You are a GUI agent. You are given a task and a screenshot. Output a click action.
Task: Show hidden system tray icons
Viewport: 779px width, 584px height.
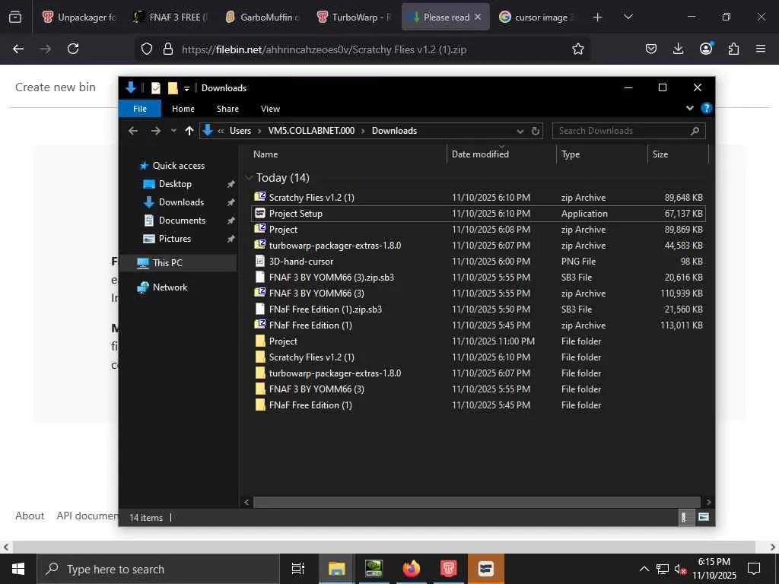[x=644, y=569]
